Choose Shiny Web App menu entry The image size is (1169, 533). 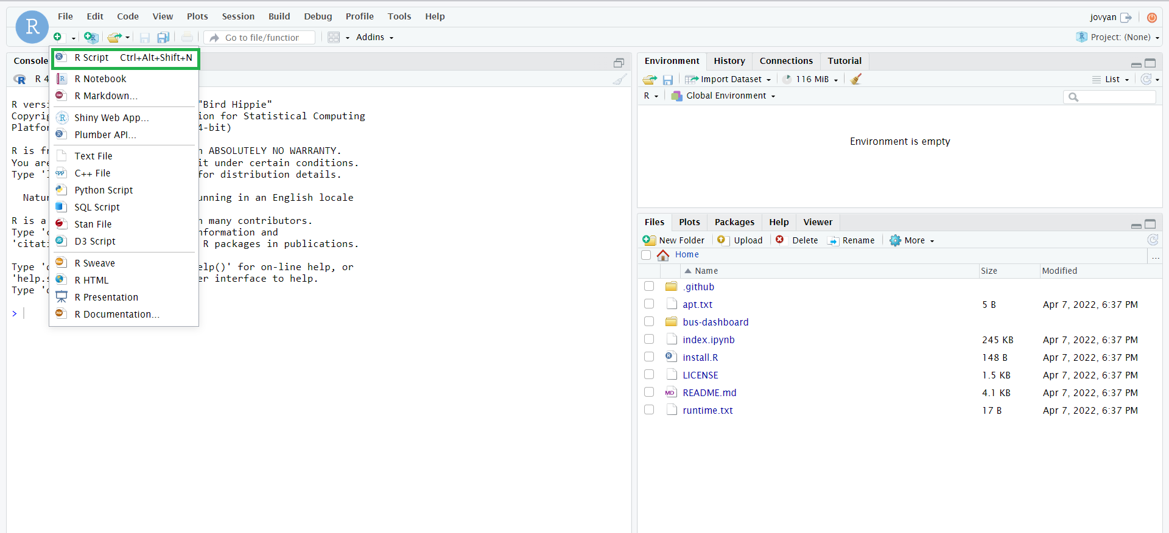coord(124,117)
